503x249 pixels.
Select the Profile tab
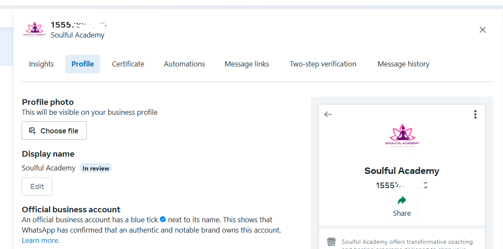pyautogui.click(x=83, y=64)
